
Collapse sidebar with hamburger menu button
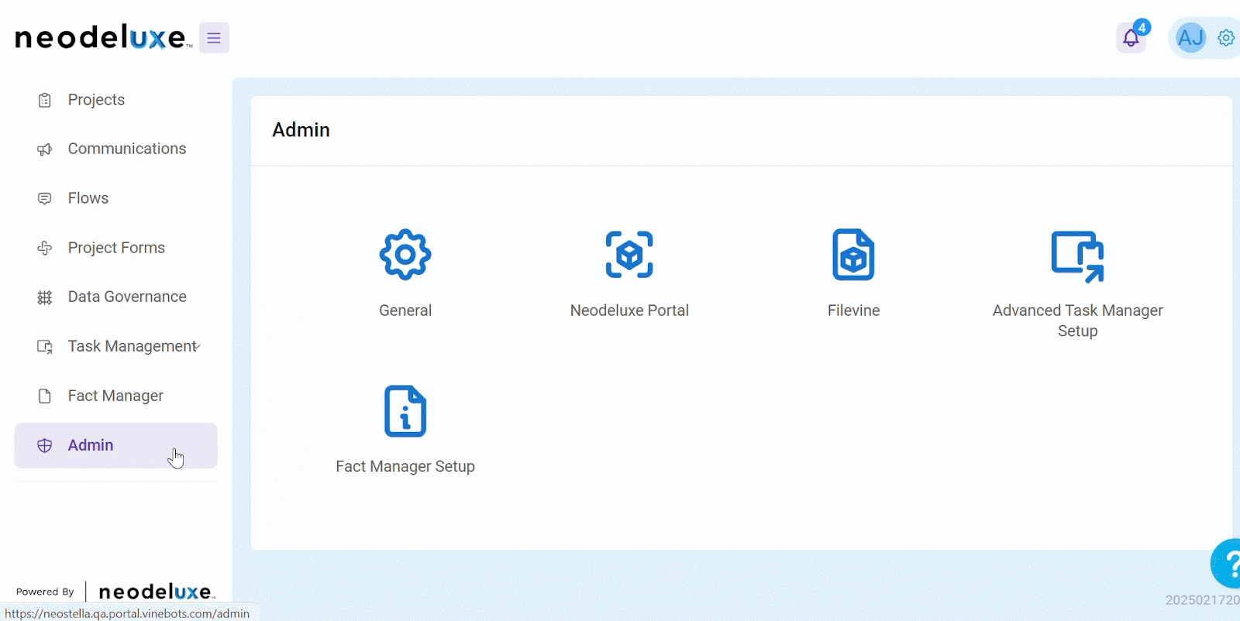214,38
